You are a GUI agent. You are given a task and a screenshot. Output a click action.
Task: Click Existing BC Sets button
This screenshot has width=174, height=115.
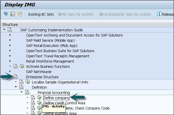point(41,14)
